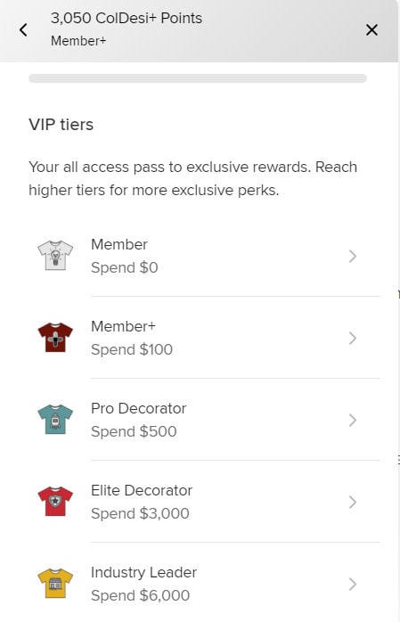Expand the Industry Leader tier chevron
The width and height of the screenshot is (400, 622).
[x=353, y=585]
